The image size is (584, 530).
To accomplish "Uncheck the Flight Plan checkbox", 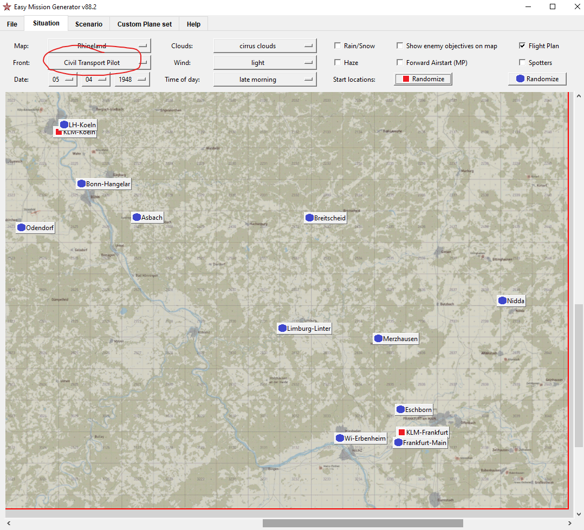I will click(522, 45).
